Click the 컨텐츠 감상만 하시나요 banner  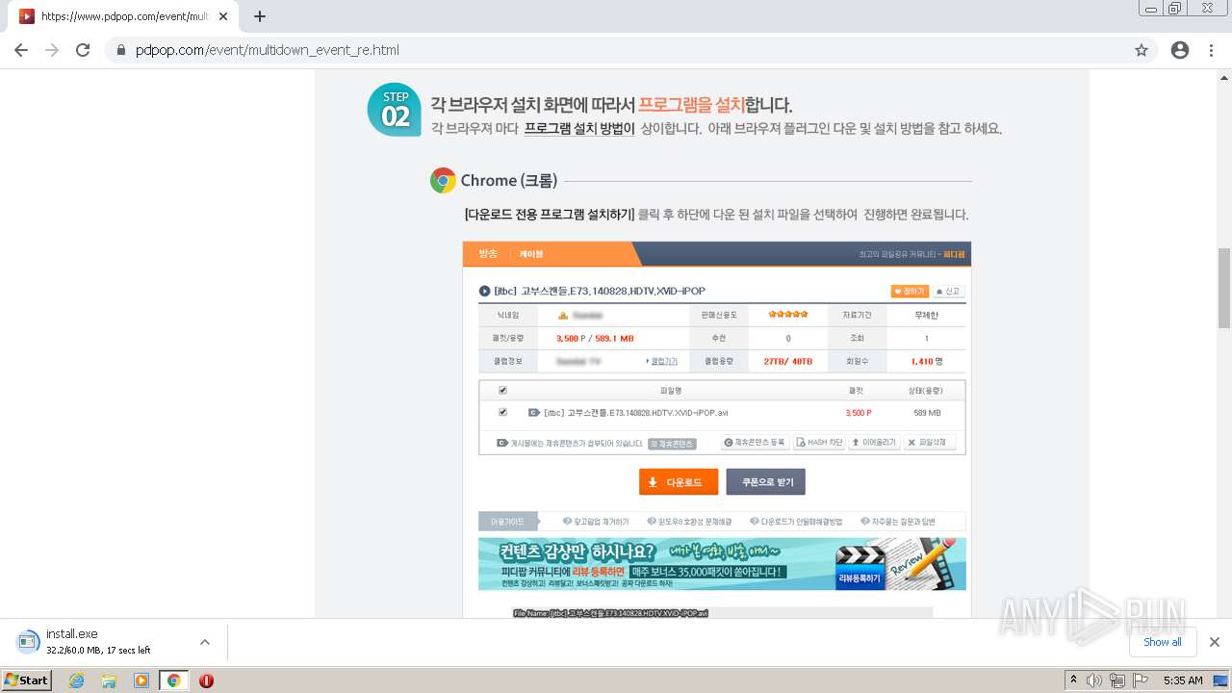click(722, 564)
